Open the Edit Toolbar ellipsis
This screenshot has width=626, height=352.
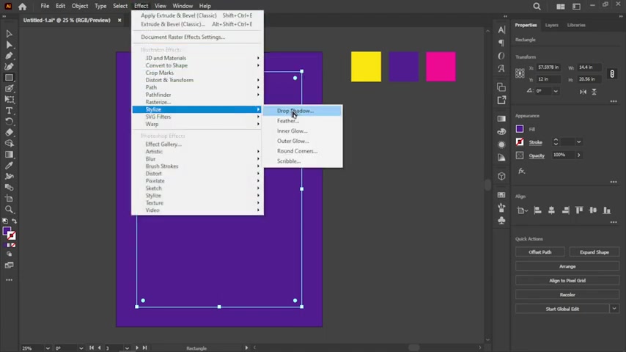pyautogui.click(x=9, y=280)
